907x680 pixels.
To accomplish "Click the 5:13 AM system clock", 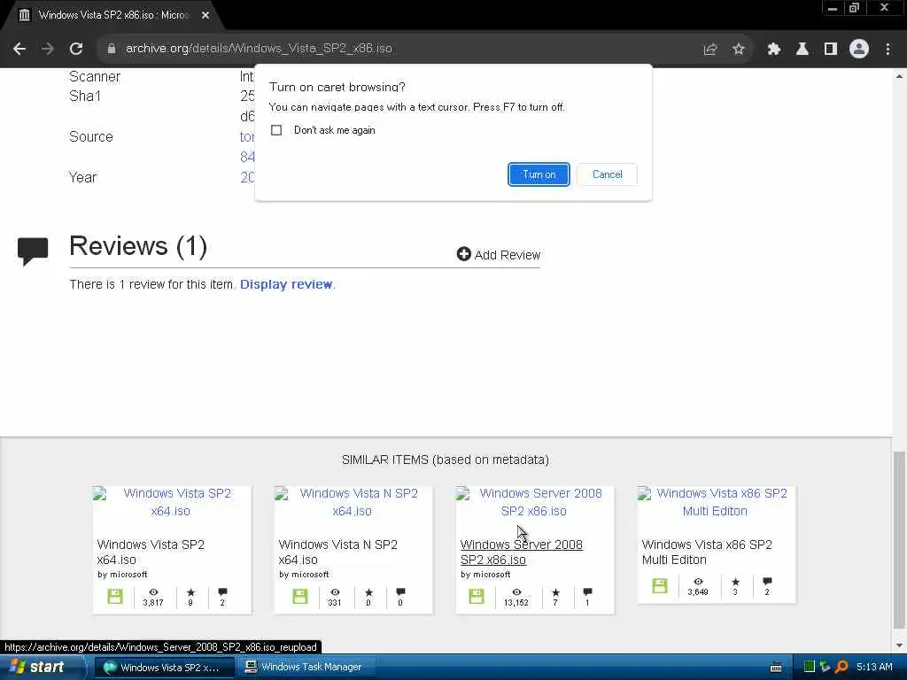I will tap(874, 667).
